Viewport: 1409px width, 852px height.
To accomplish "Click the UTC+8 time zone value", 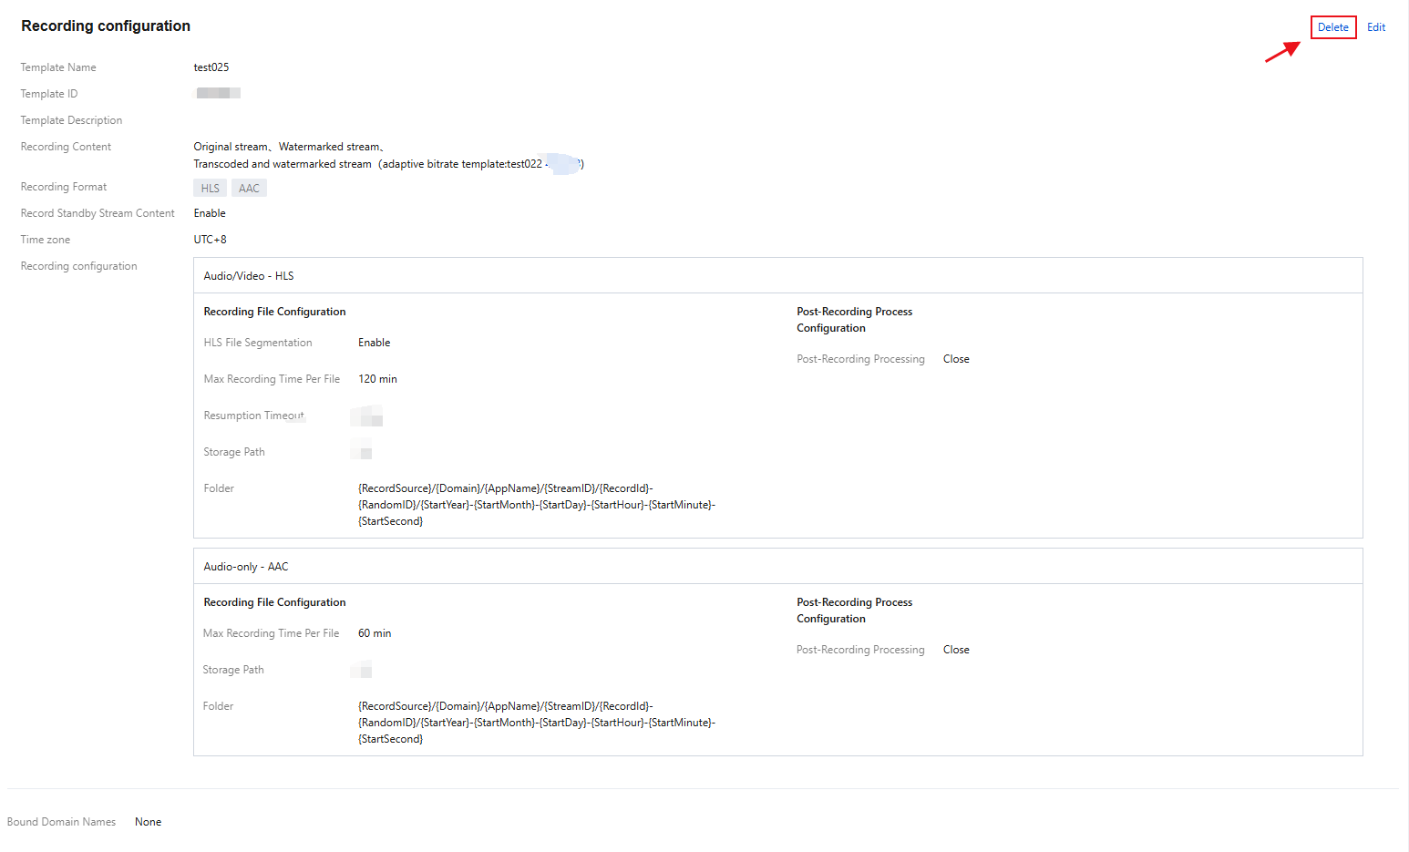I will pyautogui.click(x=210, y=240).
